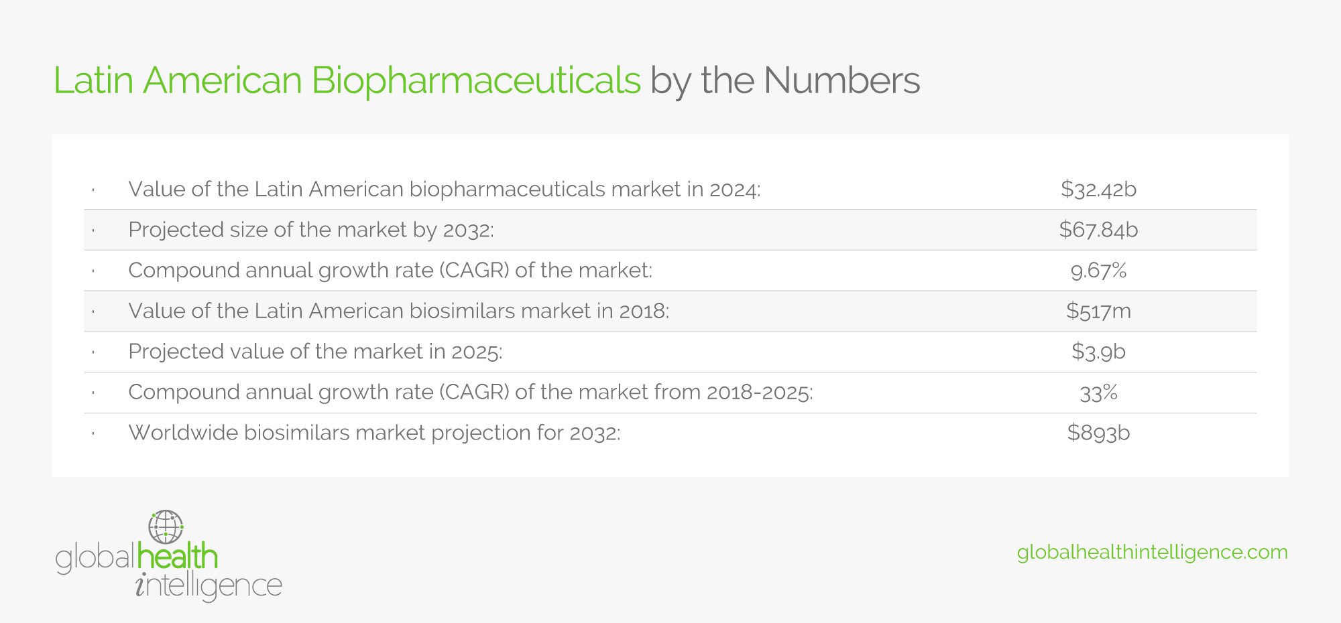Select the worldwide biosimilars projection for 2032 label
The height and width of the screenshot is (623, 1341).
[x=374, y=433]
